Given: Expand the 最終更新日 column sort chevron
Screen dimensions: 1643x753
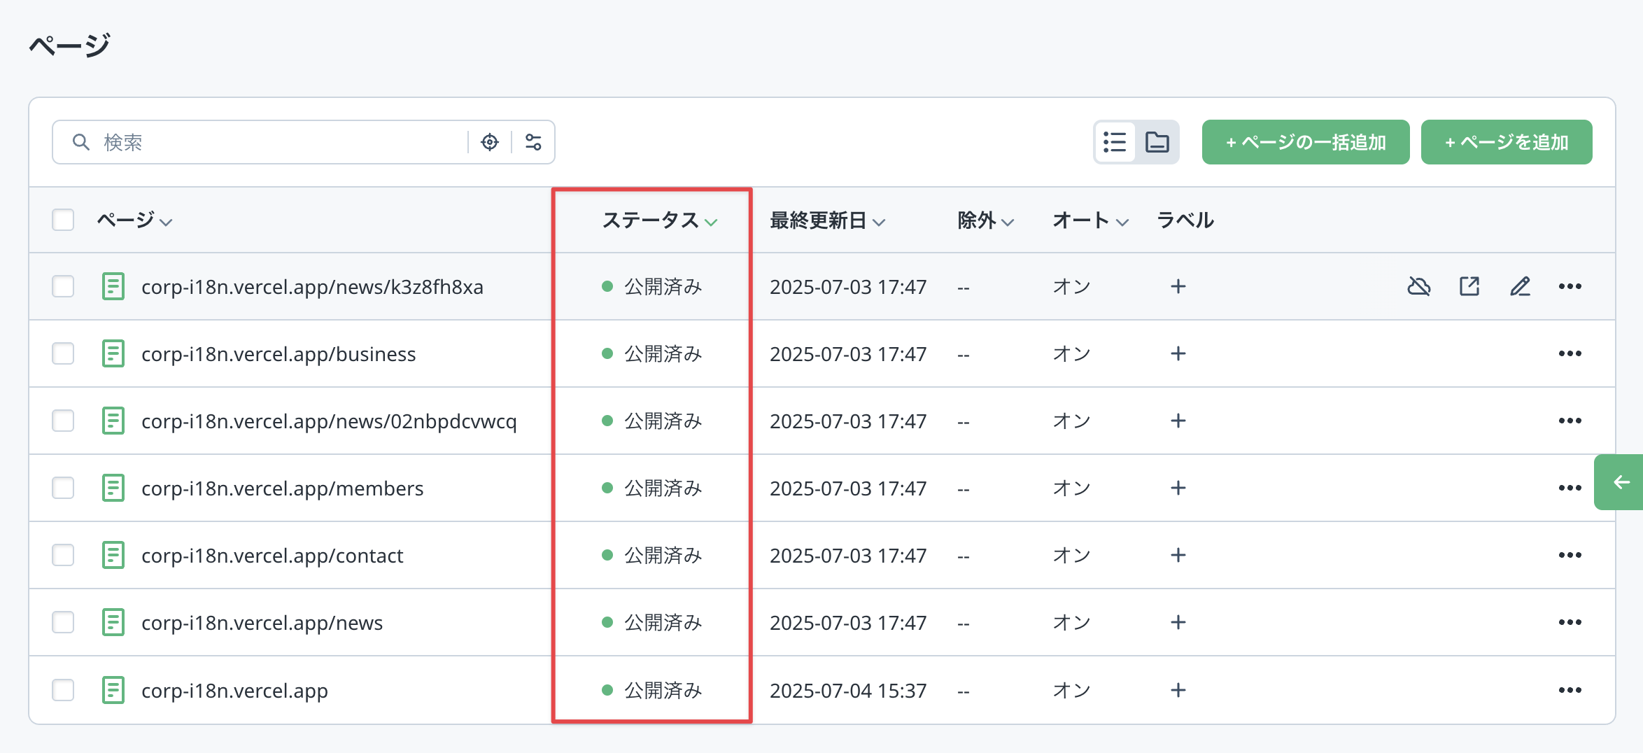Looking at the screenshot, I should (x=880, y=222).
